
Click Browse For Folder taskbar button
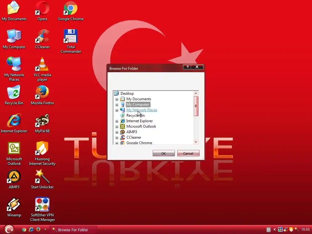[73, 230]
